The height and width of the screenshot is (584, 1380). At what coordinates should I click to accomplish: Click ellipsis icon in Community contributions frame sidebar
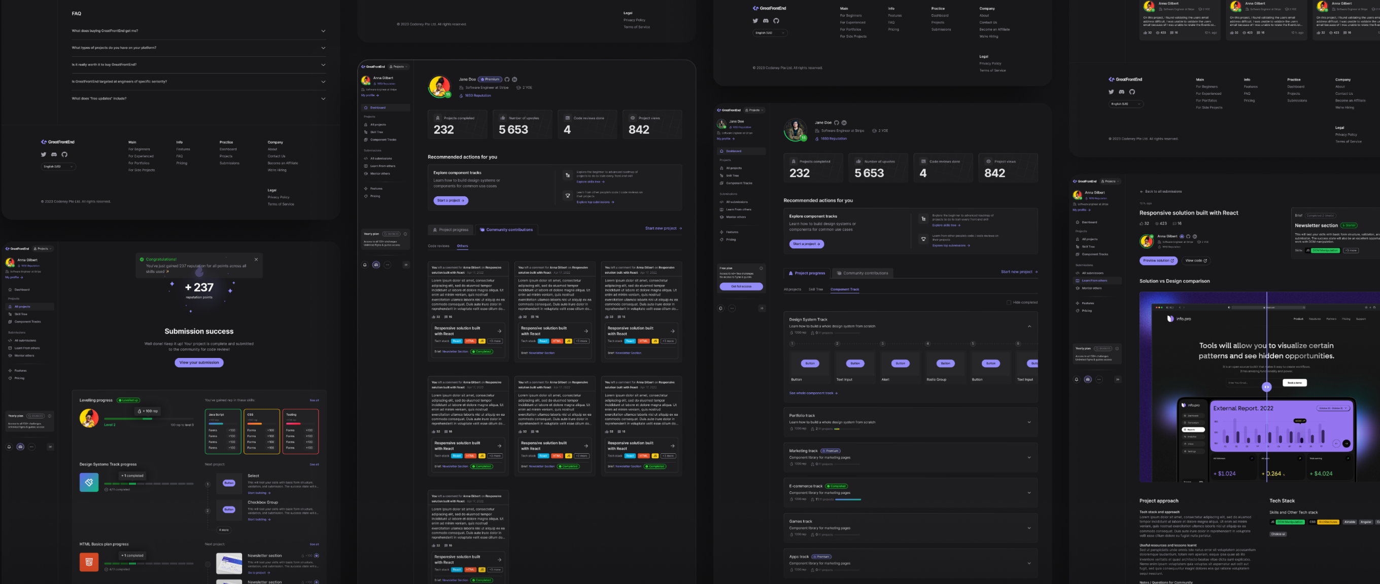pyautogui.click(x=387, y=265)
